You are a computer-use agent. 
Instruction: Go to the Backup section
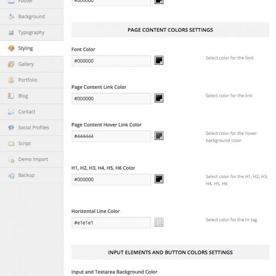pos(32,175)
